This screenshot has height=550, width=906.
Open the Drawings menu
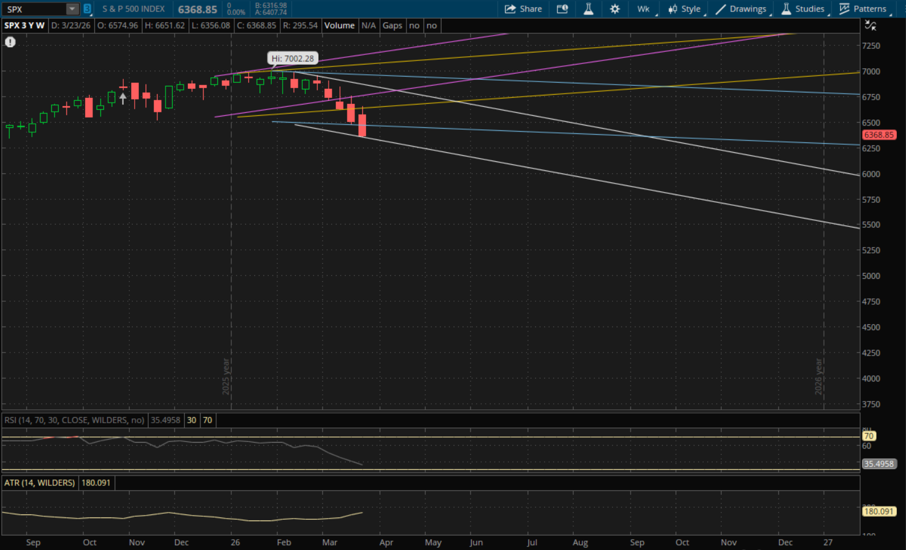pos(742,9)
